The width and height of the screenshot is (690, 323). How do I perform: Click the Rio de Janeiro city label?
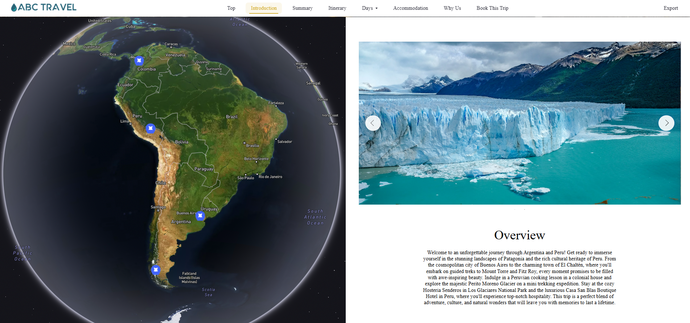coord(270,177)
